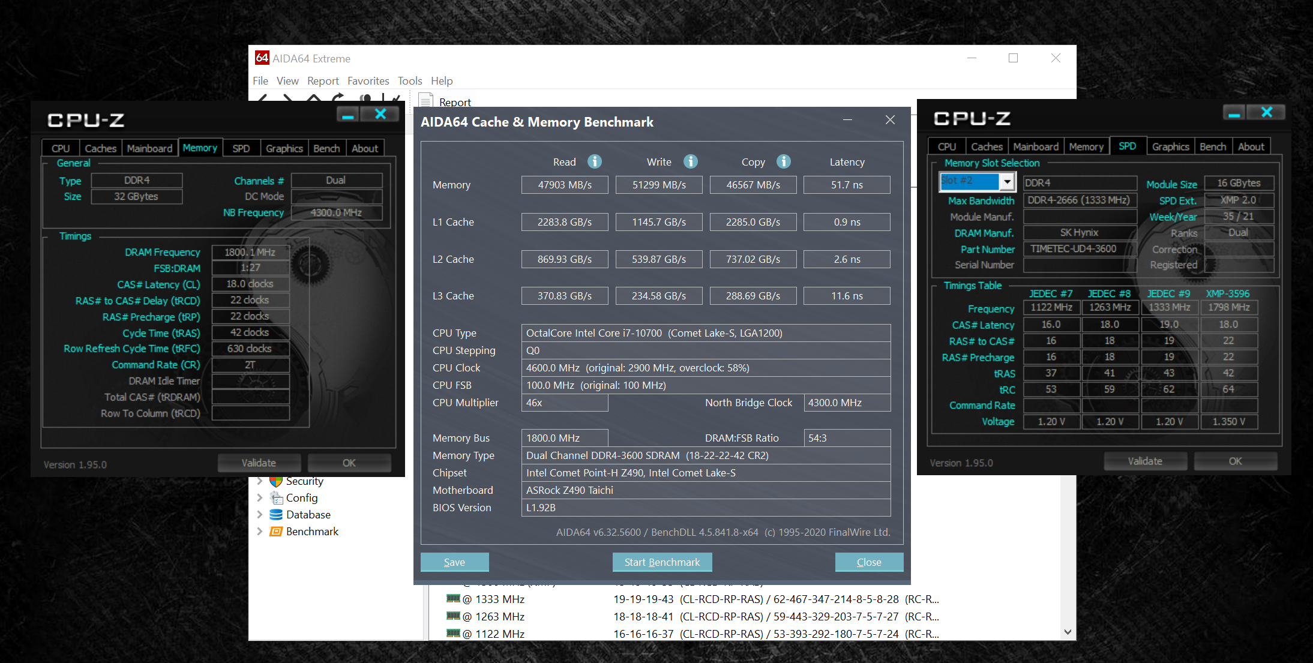
Task: Open the Favorites menu
Action: click(368, 81)
